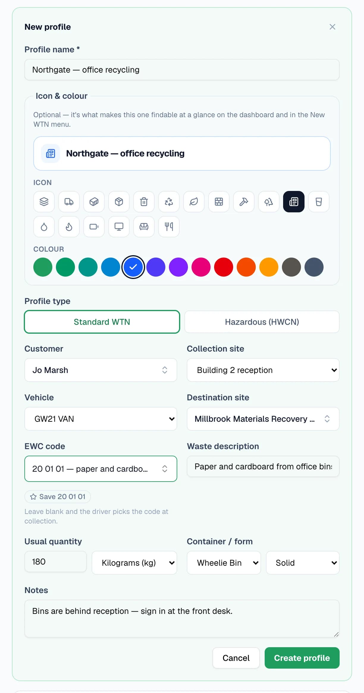This screenshot has width=364, height=693.
Task: Close the New profile dialog
Action: [332, 27]
